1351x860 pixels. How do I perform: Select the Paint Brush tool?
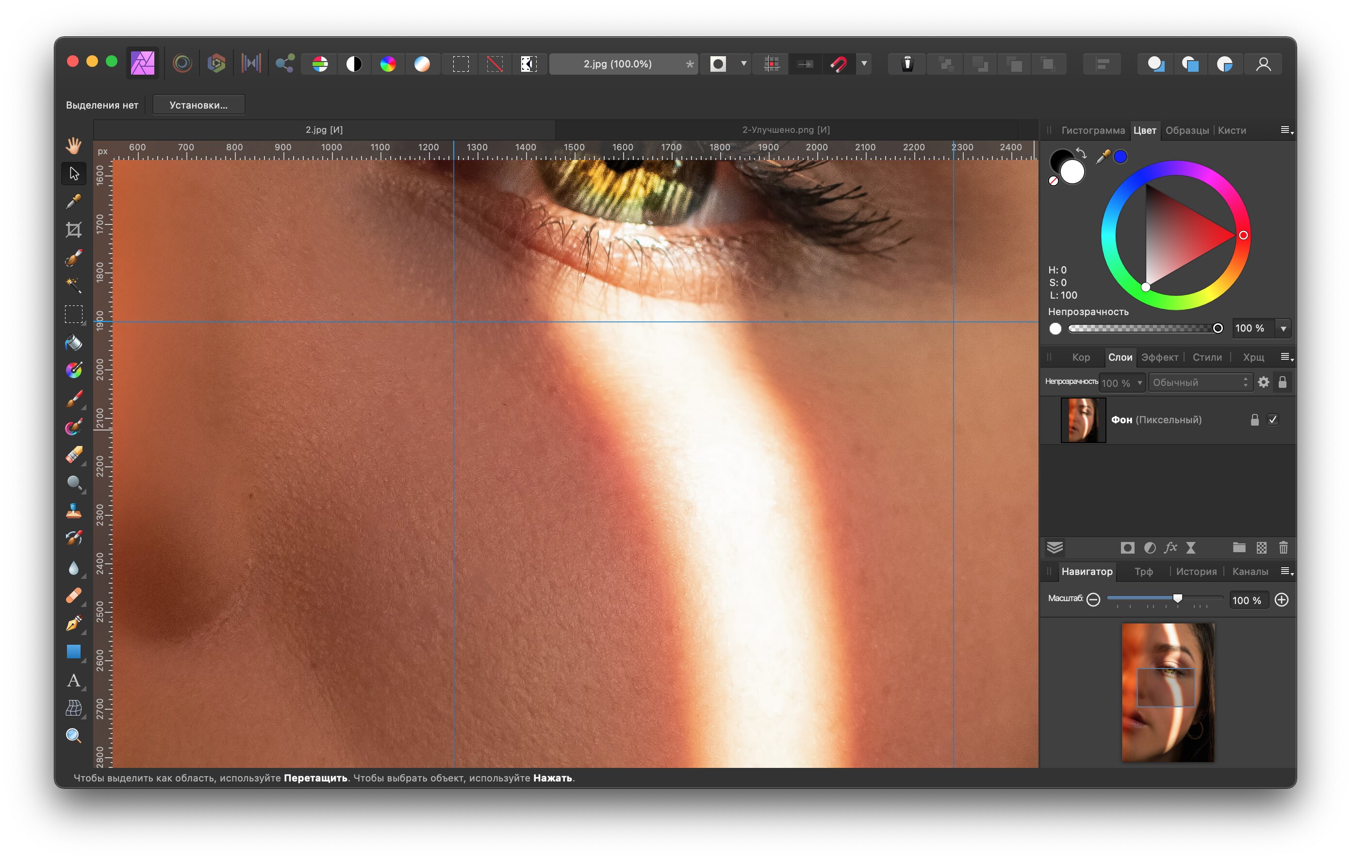73,398
